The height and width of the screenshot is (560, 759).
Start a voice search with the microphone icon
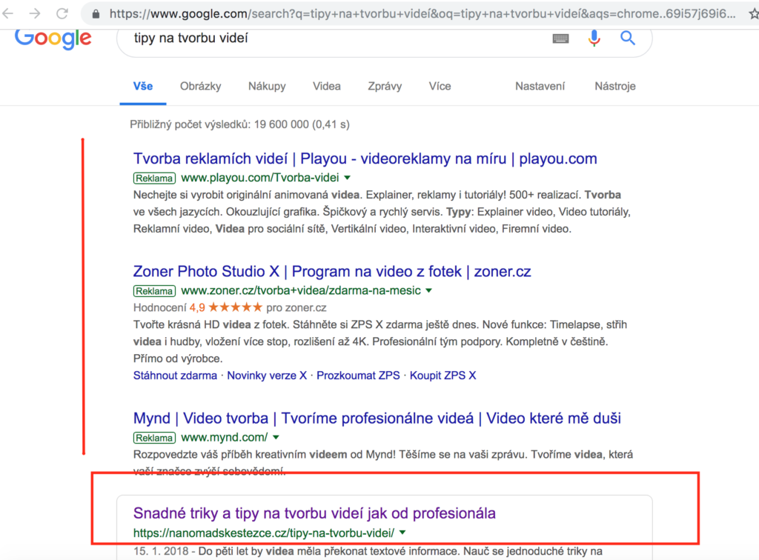pos(594,39)
